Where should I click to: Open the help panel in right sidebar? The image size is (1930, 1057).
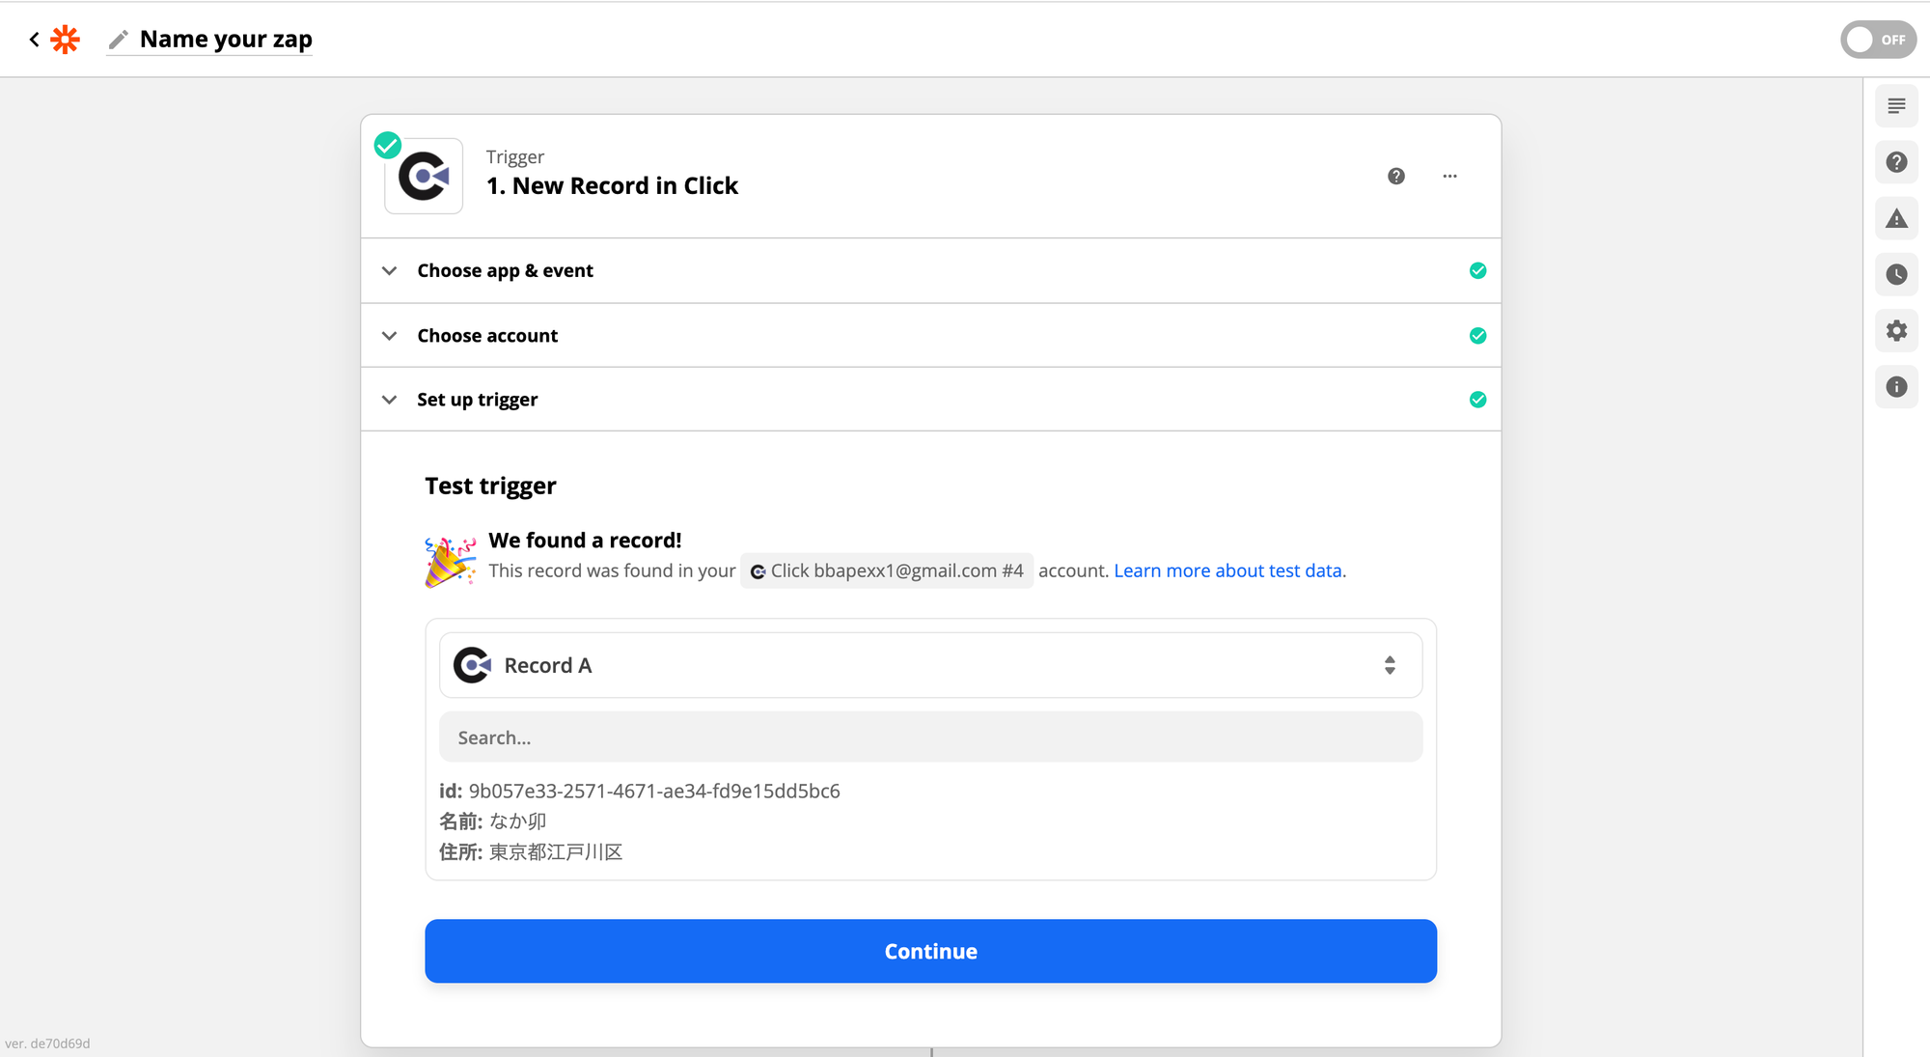(1896, 162)
